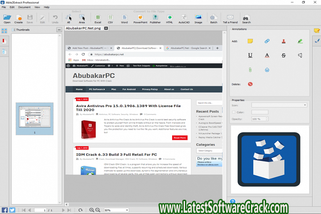
Task: Pick the highlight annotation tool
Action: point(300,41)
